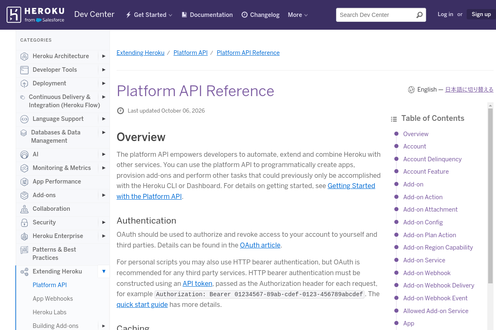The height and width of the screenshot is (330, 496).
Task: Click the Sign up button
Action: click(x=481, y=14)
